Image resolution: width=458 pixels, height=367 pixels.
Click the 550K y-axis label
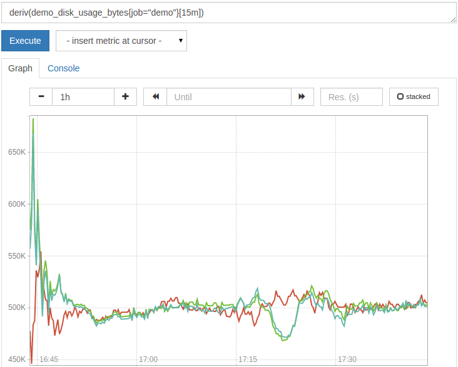coord(17,256)
